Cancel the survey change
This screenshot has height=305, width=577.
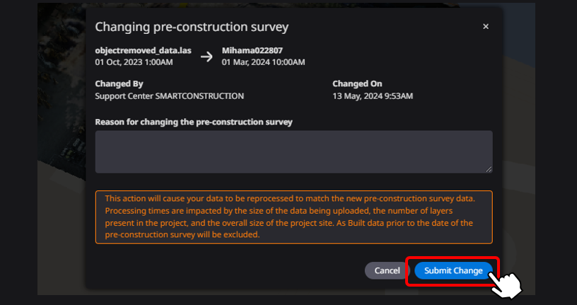387,270
